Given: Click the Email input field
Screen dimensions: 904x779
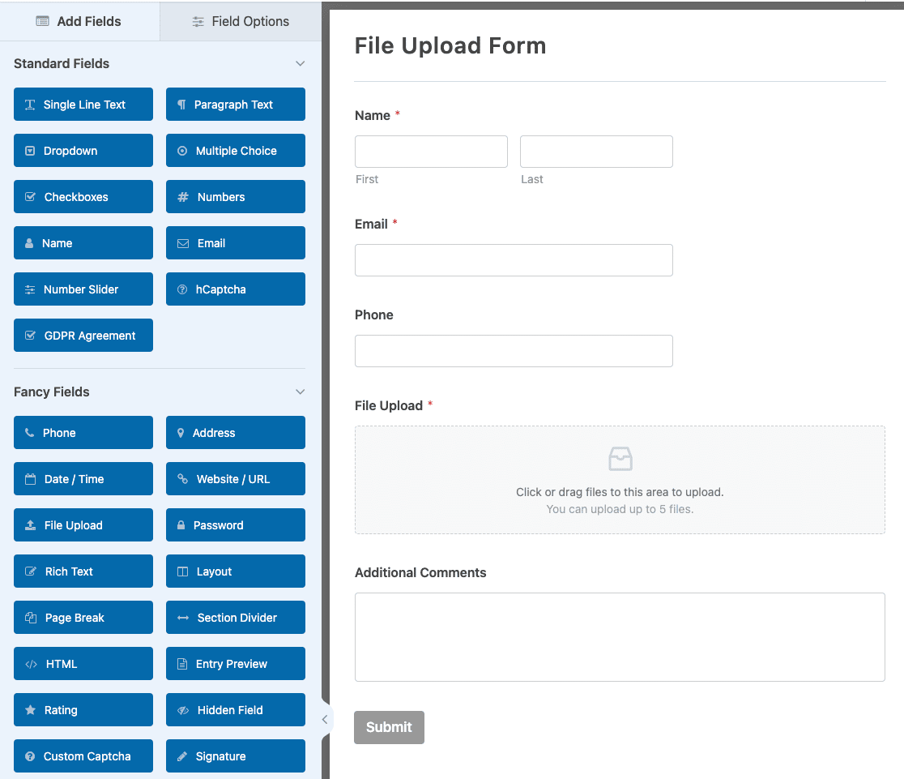Looking at the screenshot, I should (x=514, y=260).
